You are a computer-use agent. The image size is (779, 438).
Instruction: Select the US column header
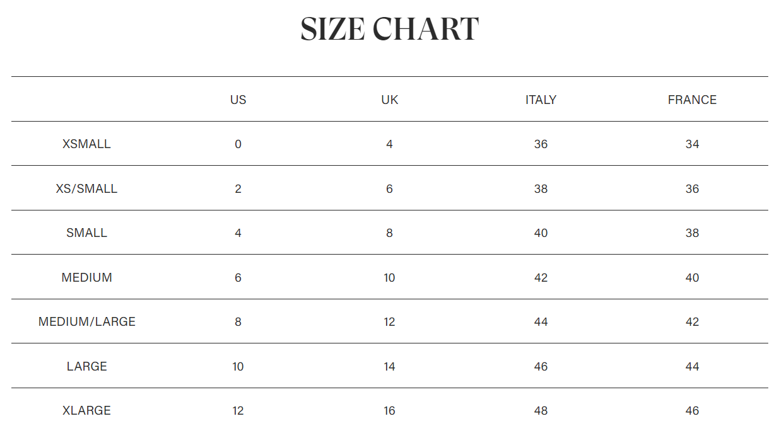pyautogui.click(x=238, y=100)
